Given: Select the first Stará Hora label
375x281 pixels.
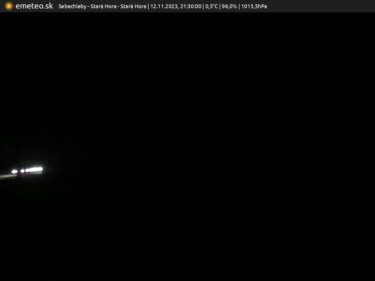Looking at the screenshot, I should pyautogui.click(x=103, y=6).
